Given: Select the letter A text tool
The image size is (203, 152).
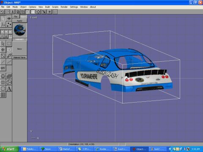Looking at the screenshot, I should point(9,89).
